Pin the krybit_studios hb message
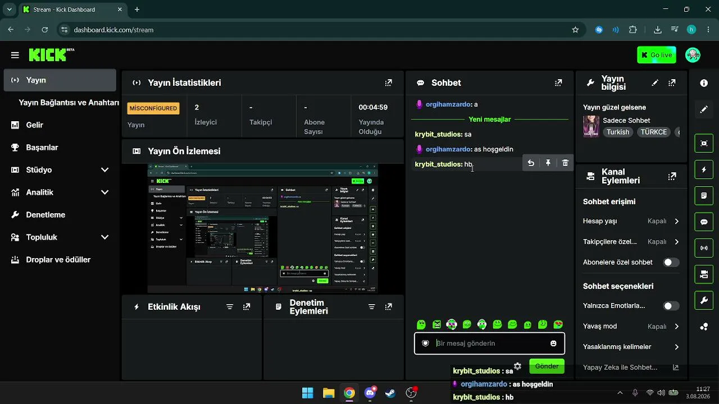The height and width of the screenshot is (404, 719). point(548,163)
